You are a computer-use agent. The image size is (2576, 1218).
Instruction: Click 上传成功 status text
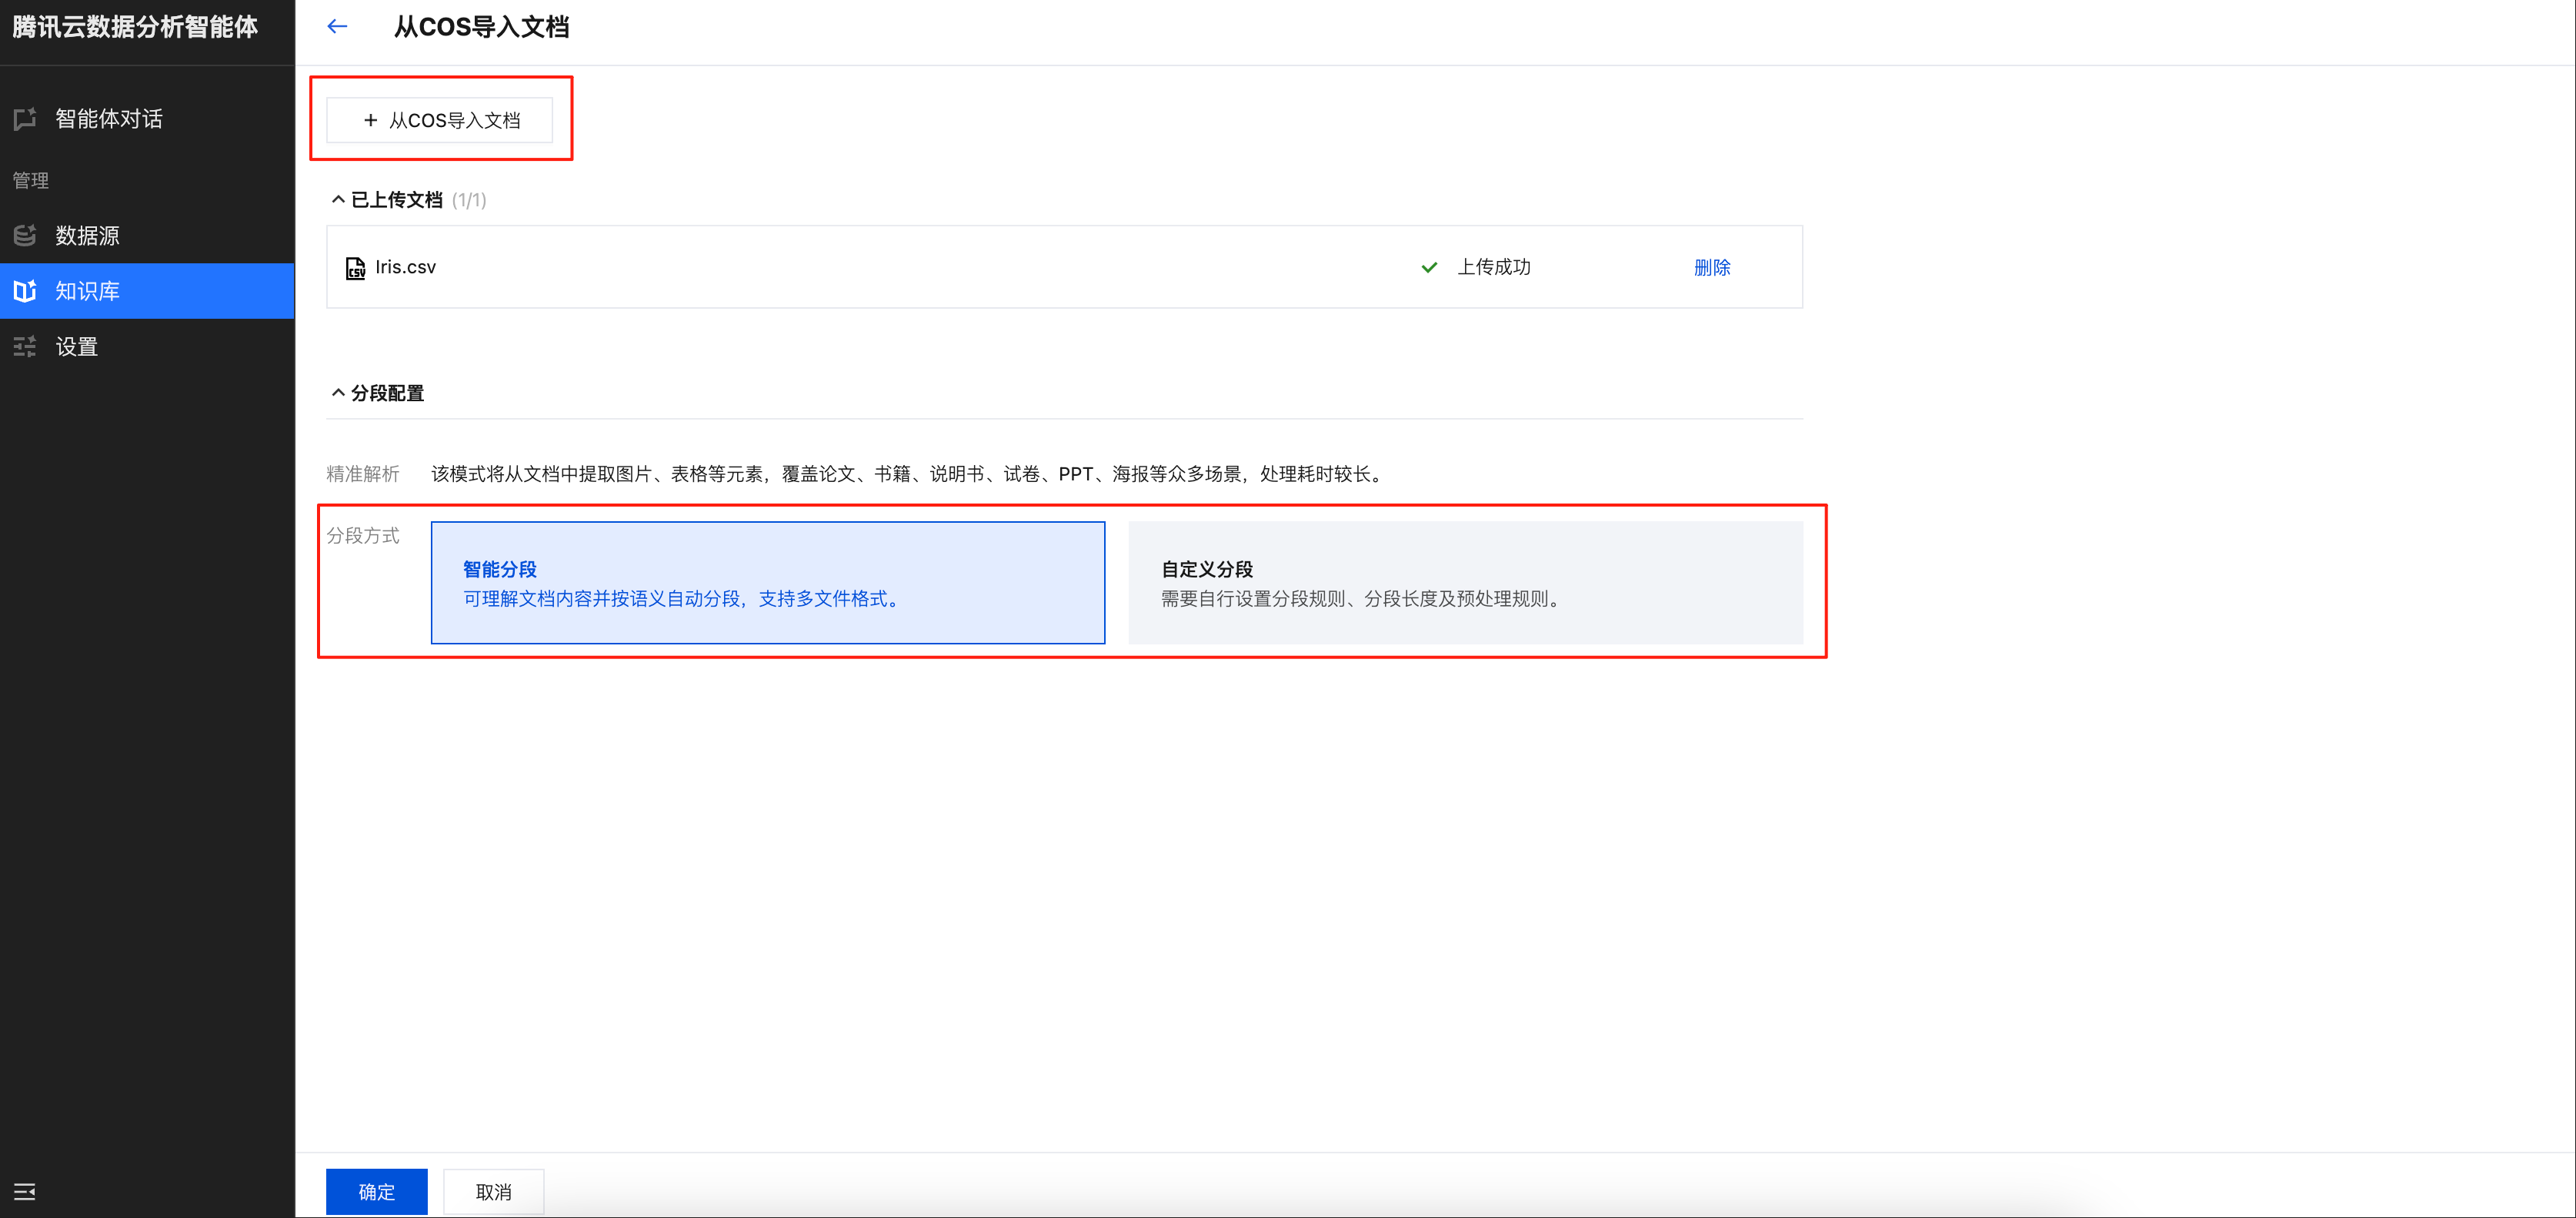point(1494,267)
